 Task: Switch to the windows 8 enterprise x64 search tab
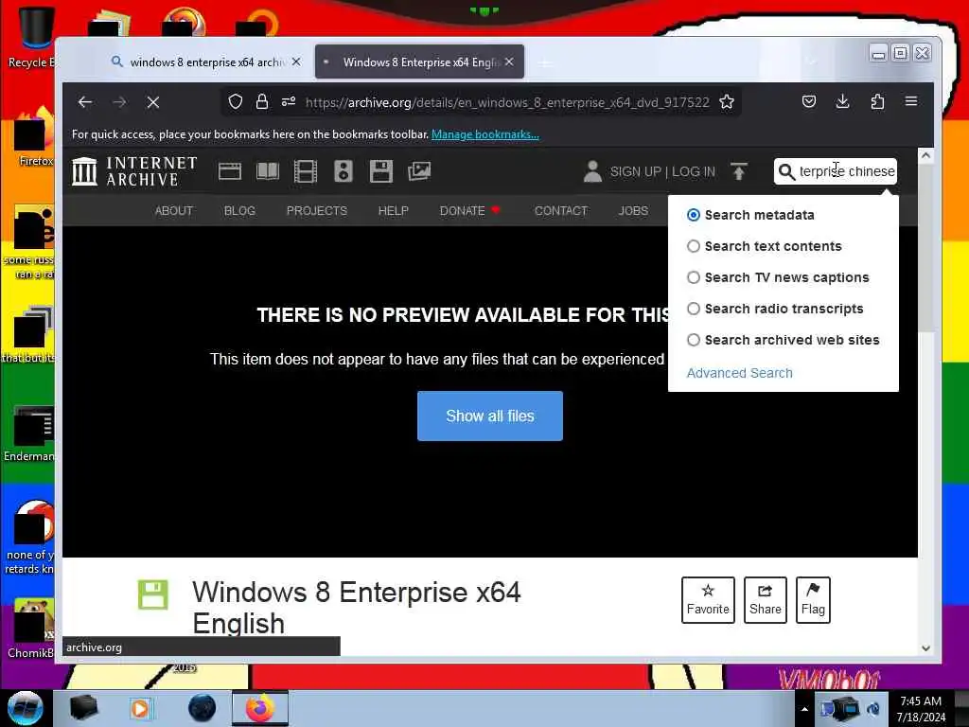(x=206, y=62)
